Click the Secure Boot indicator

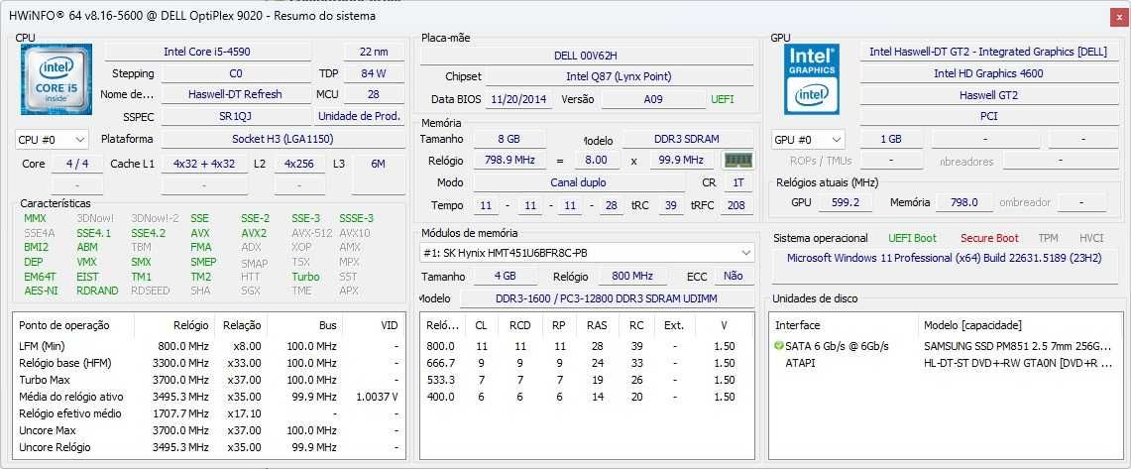click(989, 238)
